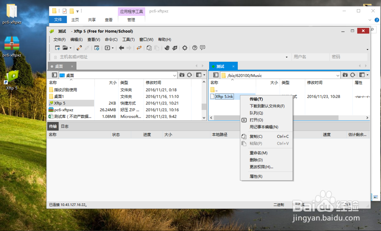Viewport: 381px width, 231px height.
Task: Expand arrow beside toolbar play-box icon
Action: click(x=112, y=48)
